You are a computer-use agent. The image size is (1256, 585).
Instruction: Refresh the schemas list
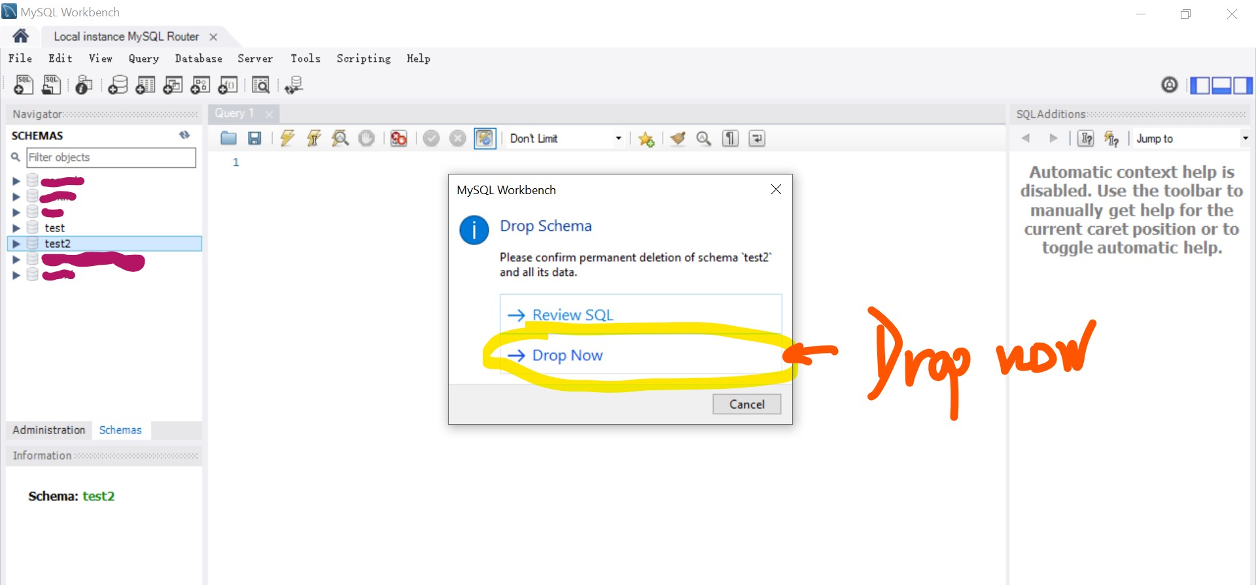[x=184, y=135]
